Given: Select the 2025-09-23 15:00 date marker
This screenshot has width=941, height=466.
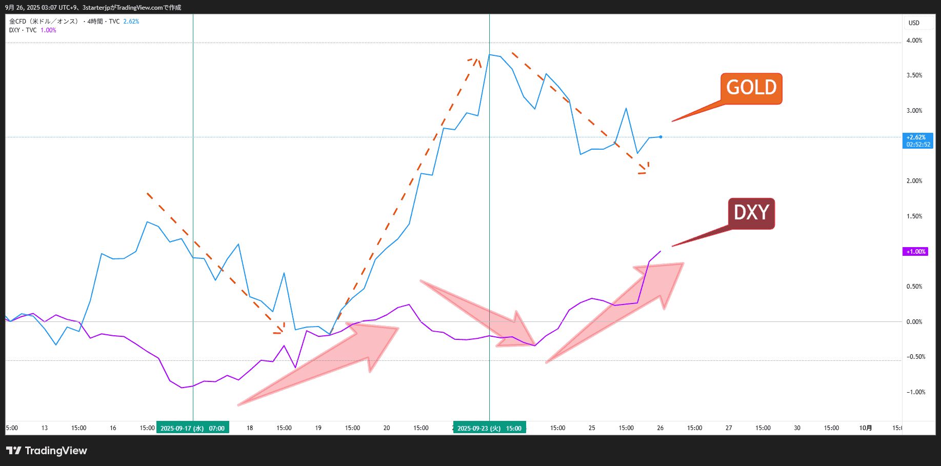Looking at the screenshot, I should tap(489, 428).
